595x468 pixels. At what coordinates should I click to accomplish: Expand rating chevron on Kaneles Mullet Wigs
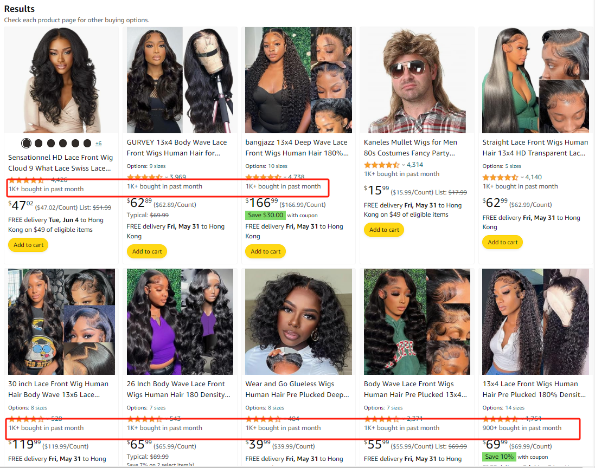click(404, 165)
